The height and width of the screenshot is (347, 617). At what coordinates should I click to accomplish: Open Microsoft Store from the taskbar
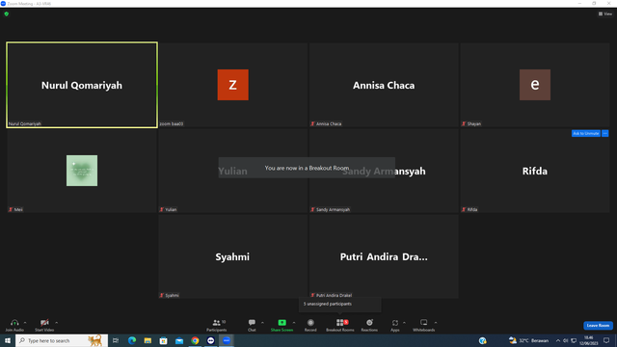pos(163,340)
